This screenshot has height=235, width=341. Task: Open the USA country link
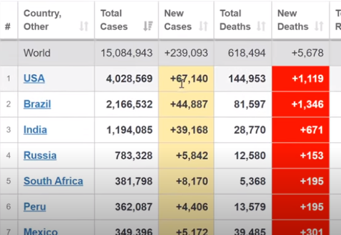click(34, 78)
